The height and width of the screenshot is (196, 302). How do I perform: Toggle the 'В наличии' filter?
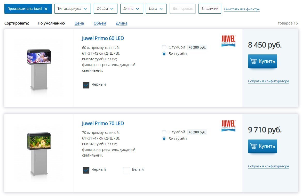(x=210, y=9)
